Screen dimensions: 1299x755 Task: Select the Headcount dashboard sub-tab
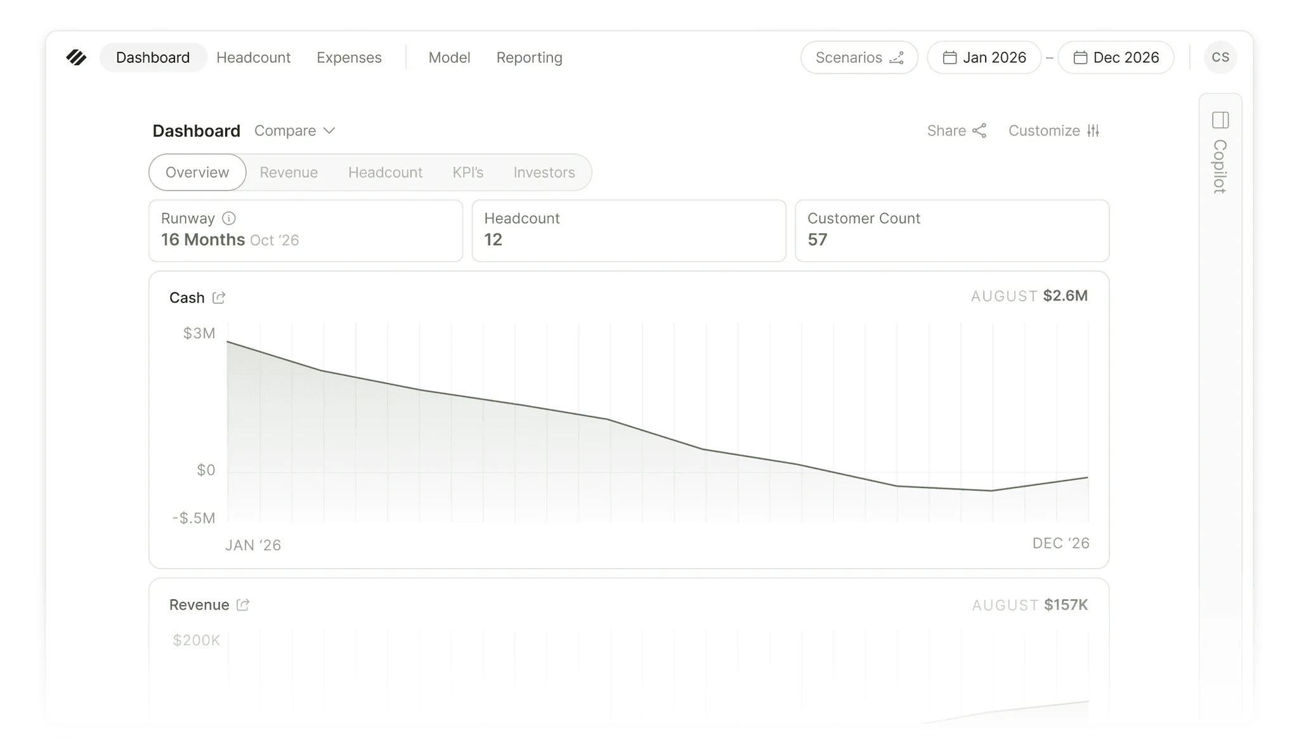385,172
